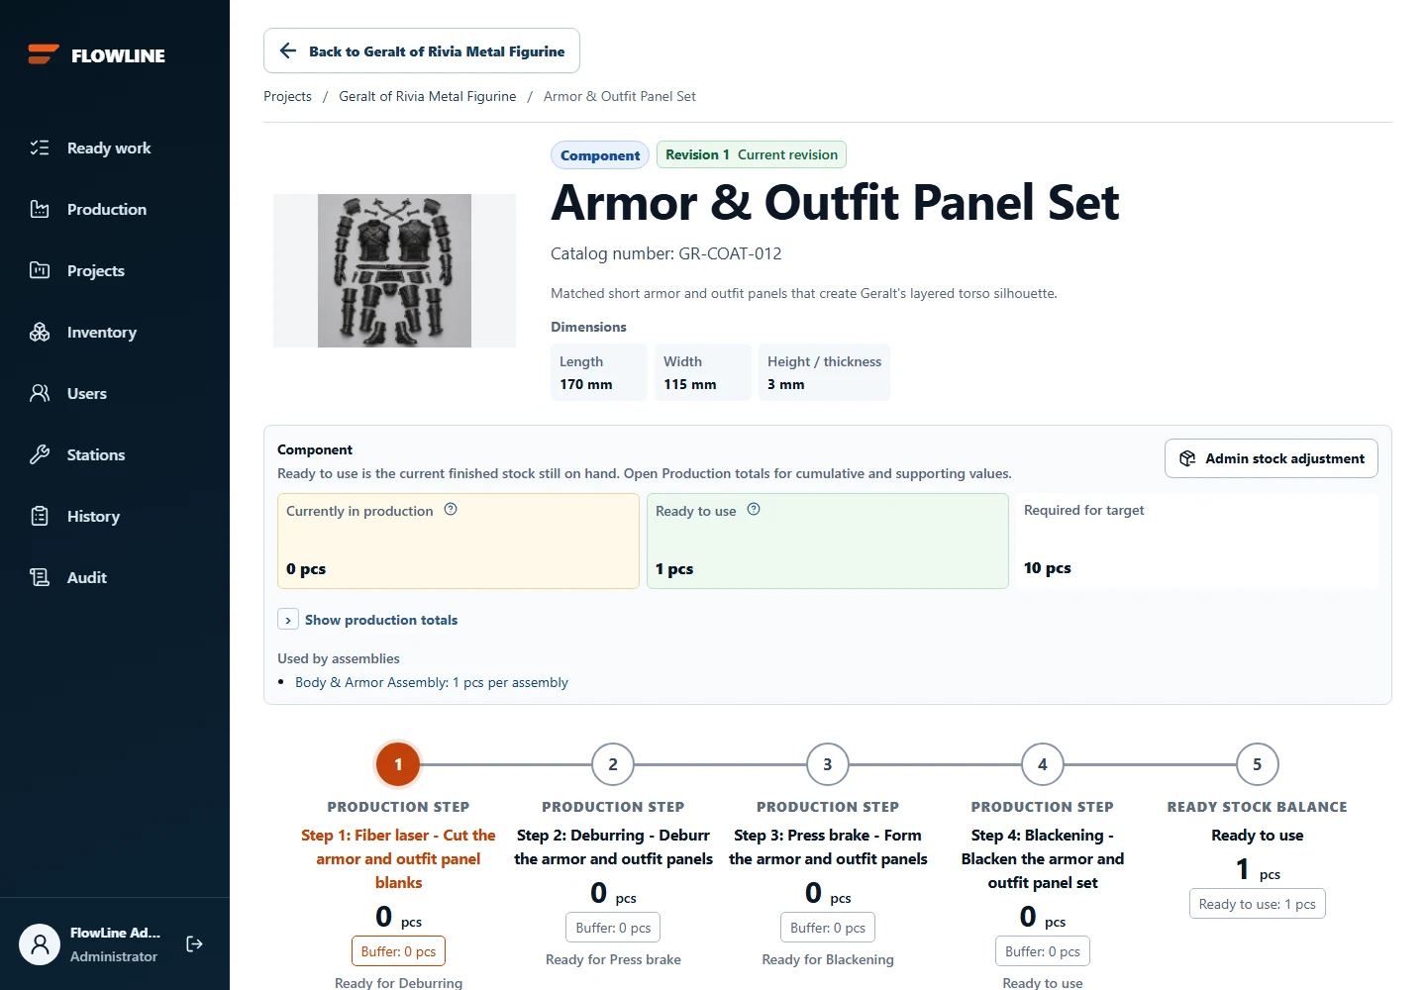Click the Revision 1 Current revision badge

[752, 154]
